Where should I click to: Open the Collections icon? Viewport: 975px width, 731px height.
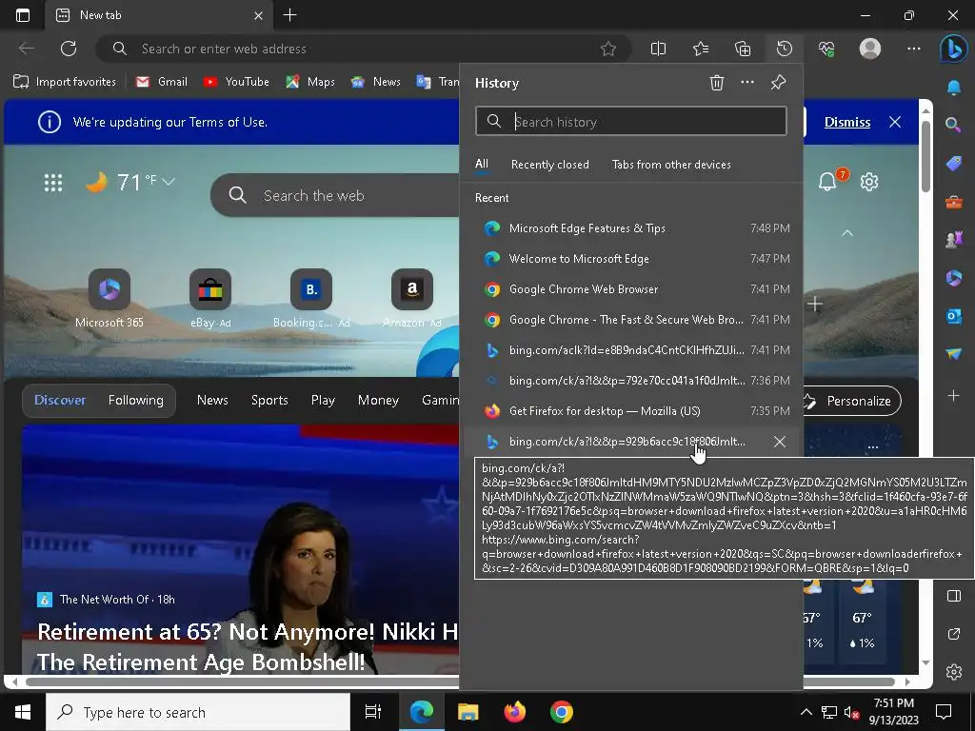[743, 49]
